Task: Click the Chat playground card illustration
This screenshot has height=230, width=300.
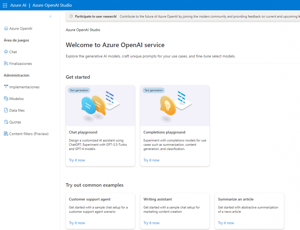Action: point(100,106)
